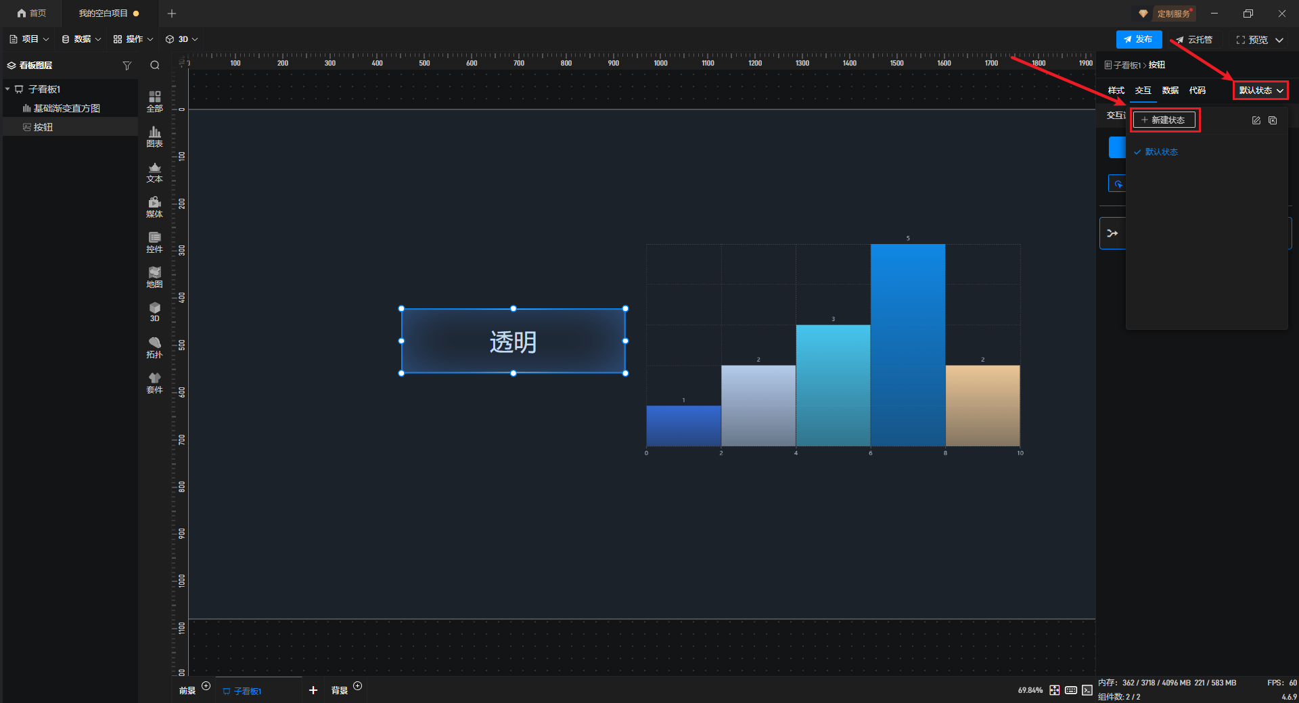Switch to the 样式 style tab

[1116, 91]
